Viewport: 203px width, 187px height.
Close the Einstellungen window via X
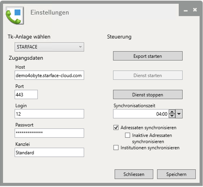click(x=195, y=10)
